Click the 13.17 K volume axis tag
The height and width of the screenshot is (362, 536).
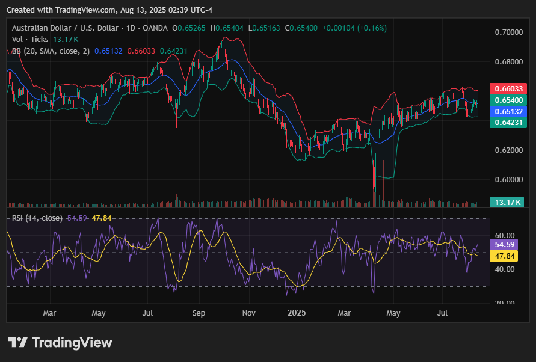click(507, 203)
